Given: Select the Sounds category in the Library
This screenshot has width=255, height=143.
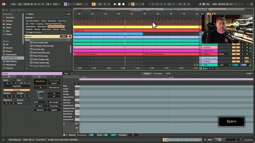Looking at the screenshot, I should (x=9, y=48).
